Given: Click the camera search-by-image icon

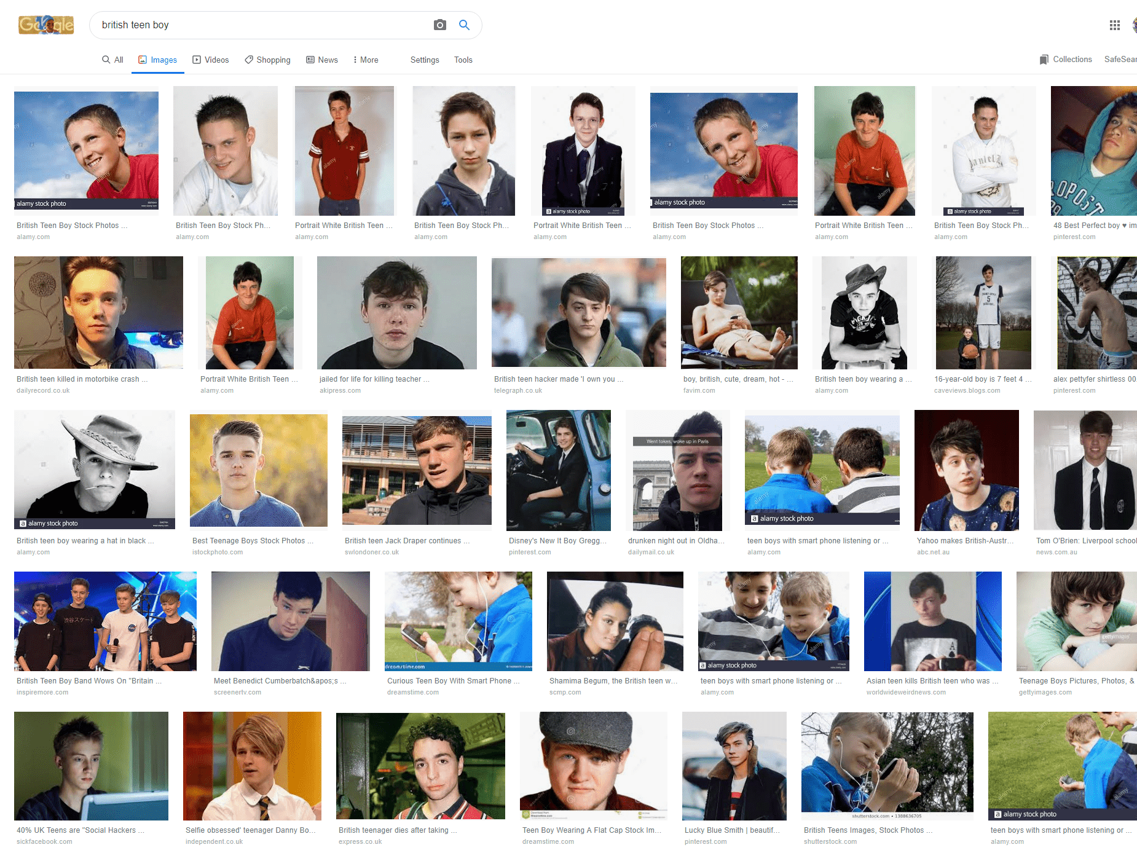Looking at the screenshot, I should click(439, 25).
